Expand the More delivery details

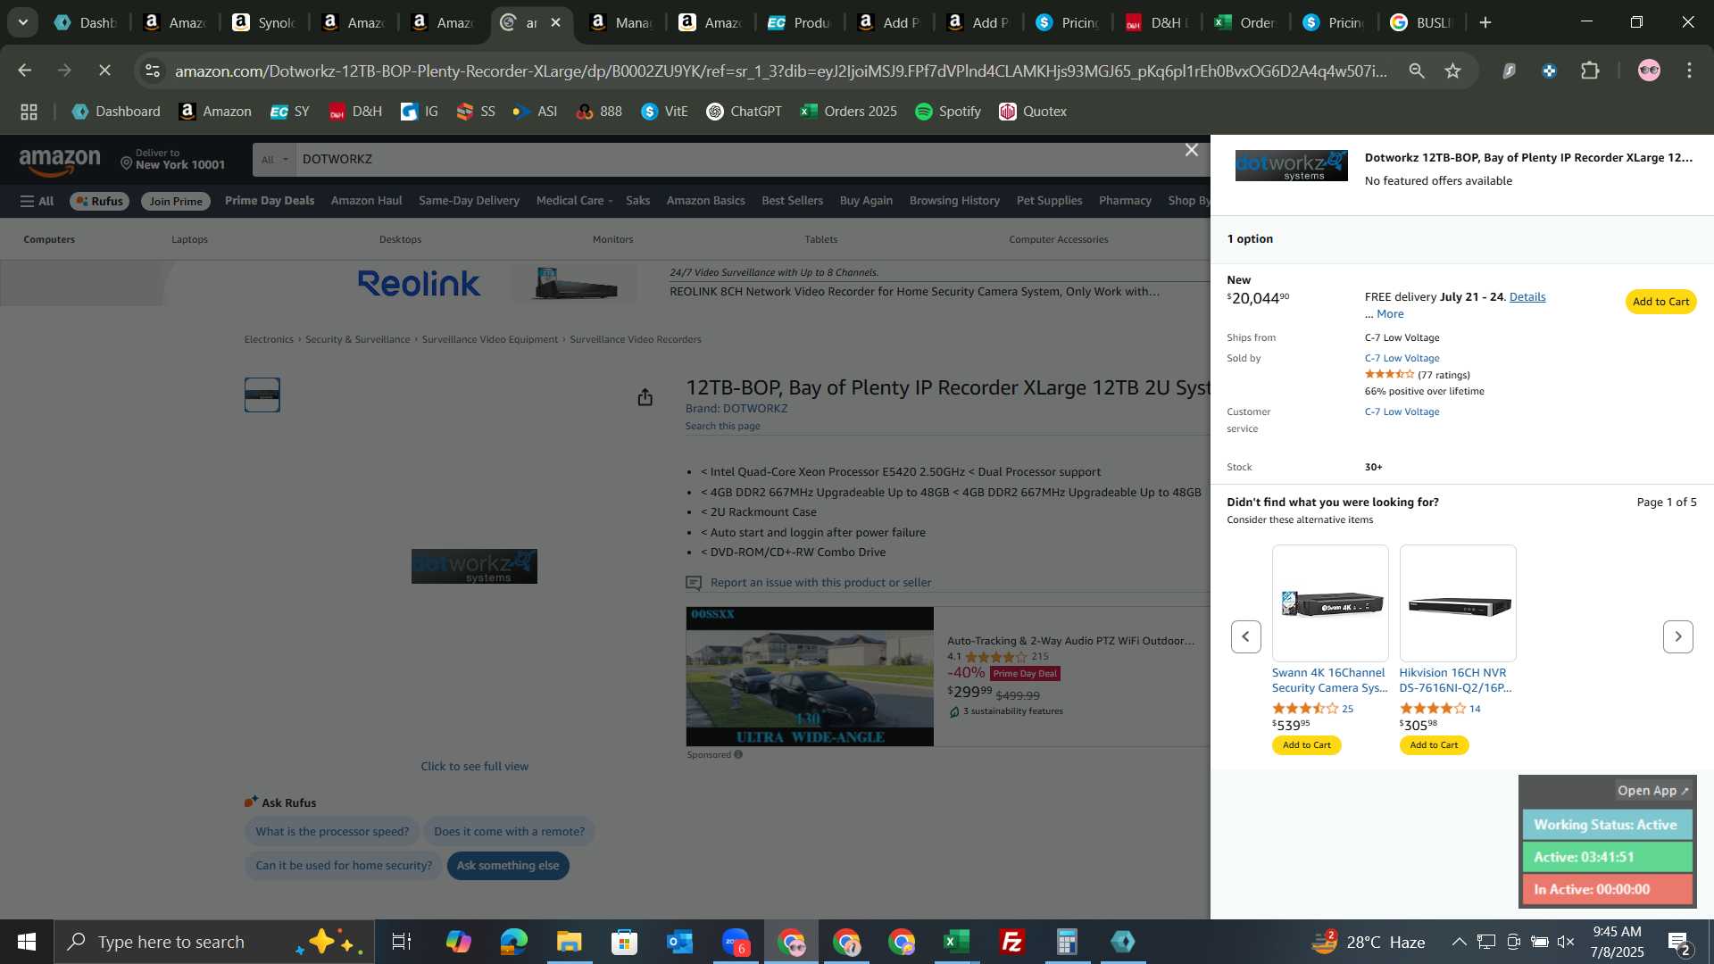pos(1389,314)
